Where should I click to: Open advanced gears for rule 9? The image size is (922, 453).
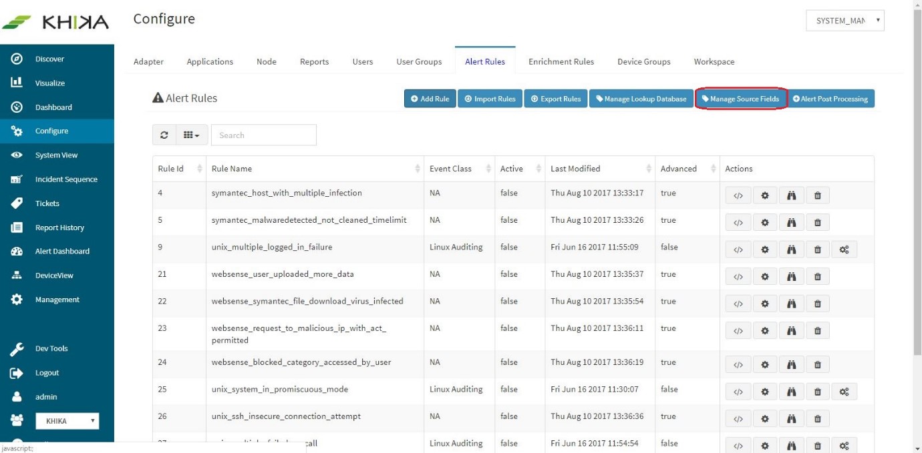pyautogui.click(x=844, y=250)
